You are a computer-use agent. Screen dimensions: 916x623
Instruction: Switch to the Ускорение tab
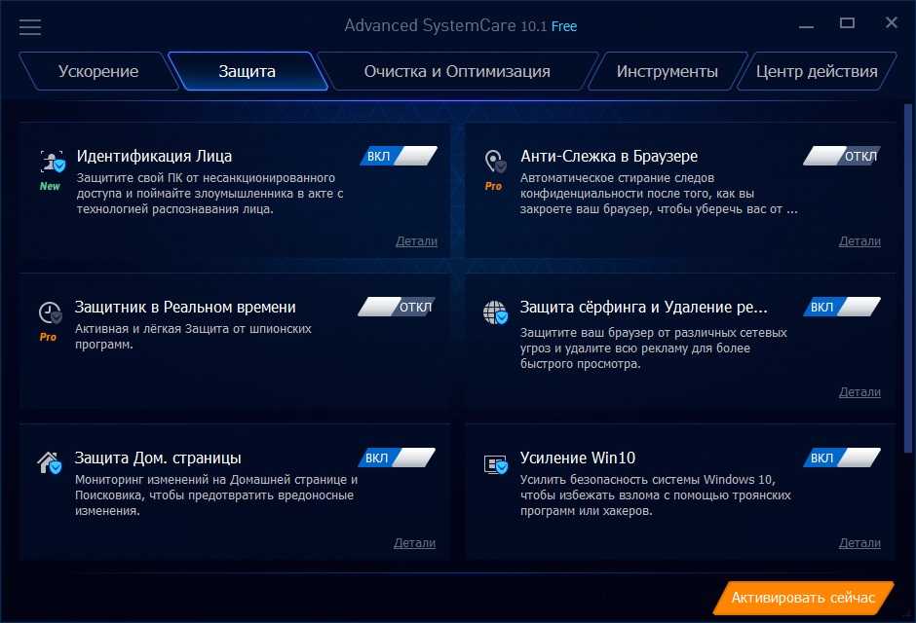pos(98,71)
